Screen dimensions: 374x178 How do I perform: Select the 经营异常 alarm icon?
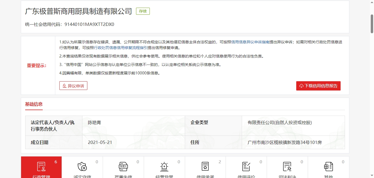[164, 167]
